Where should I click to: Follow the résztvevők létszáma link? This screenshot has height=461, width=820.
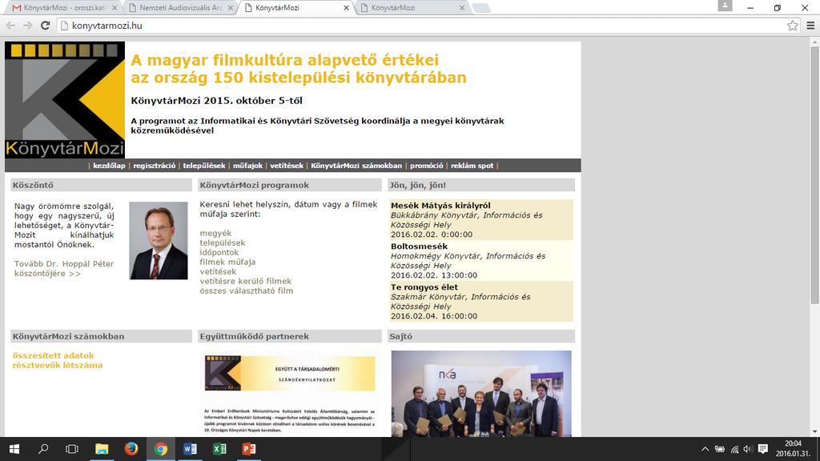point(58,365)
